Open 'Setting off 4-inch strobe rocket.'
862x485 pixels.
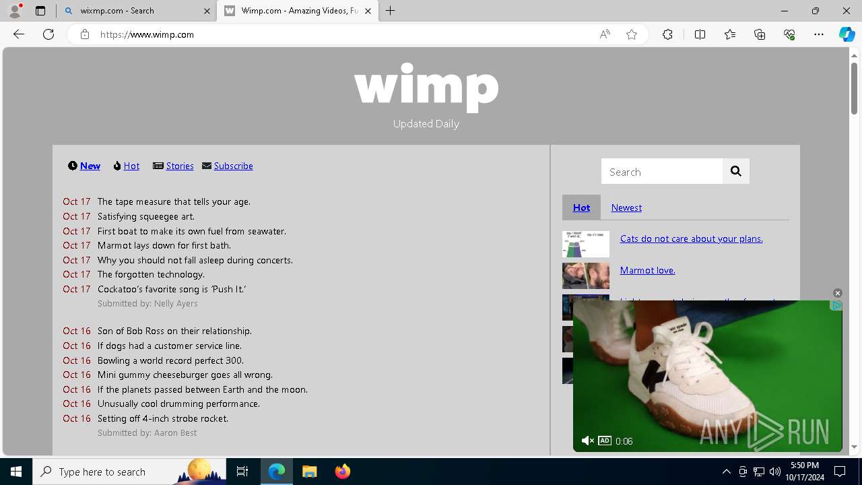pyautogui.click(x=163, y=418)
